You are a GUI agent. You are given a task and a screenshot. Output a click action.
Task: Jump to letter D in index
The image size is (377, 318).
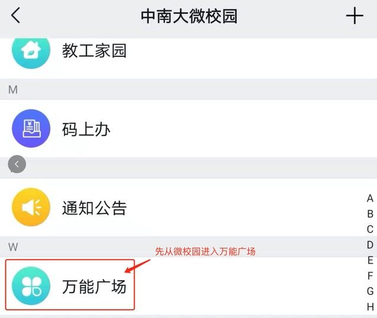[x=370, y=245]
